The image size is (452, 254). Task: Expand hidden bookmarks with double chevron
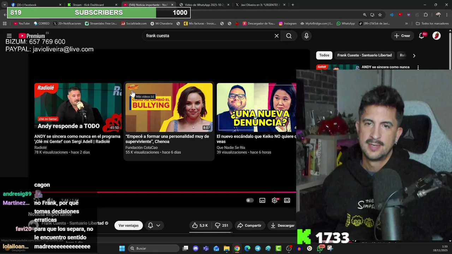coord(406,24)
